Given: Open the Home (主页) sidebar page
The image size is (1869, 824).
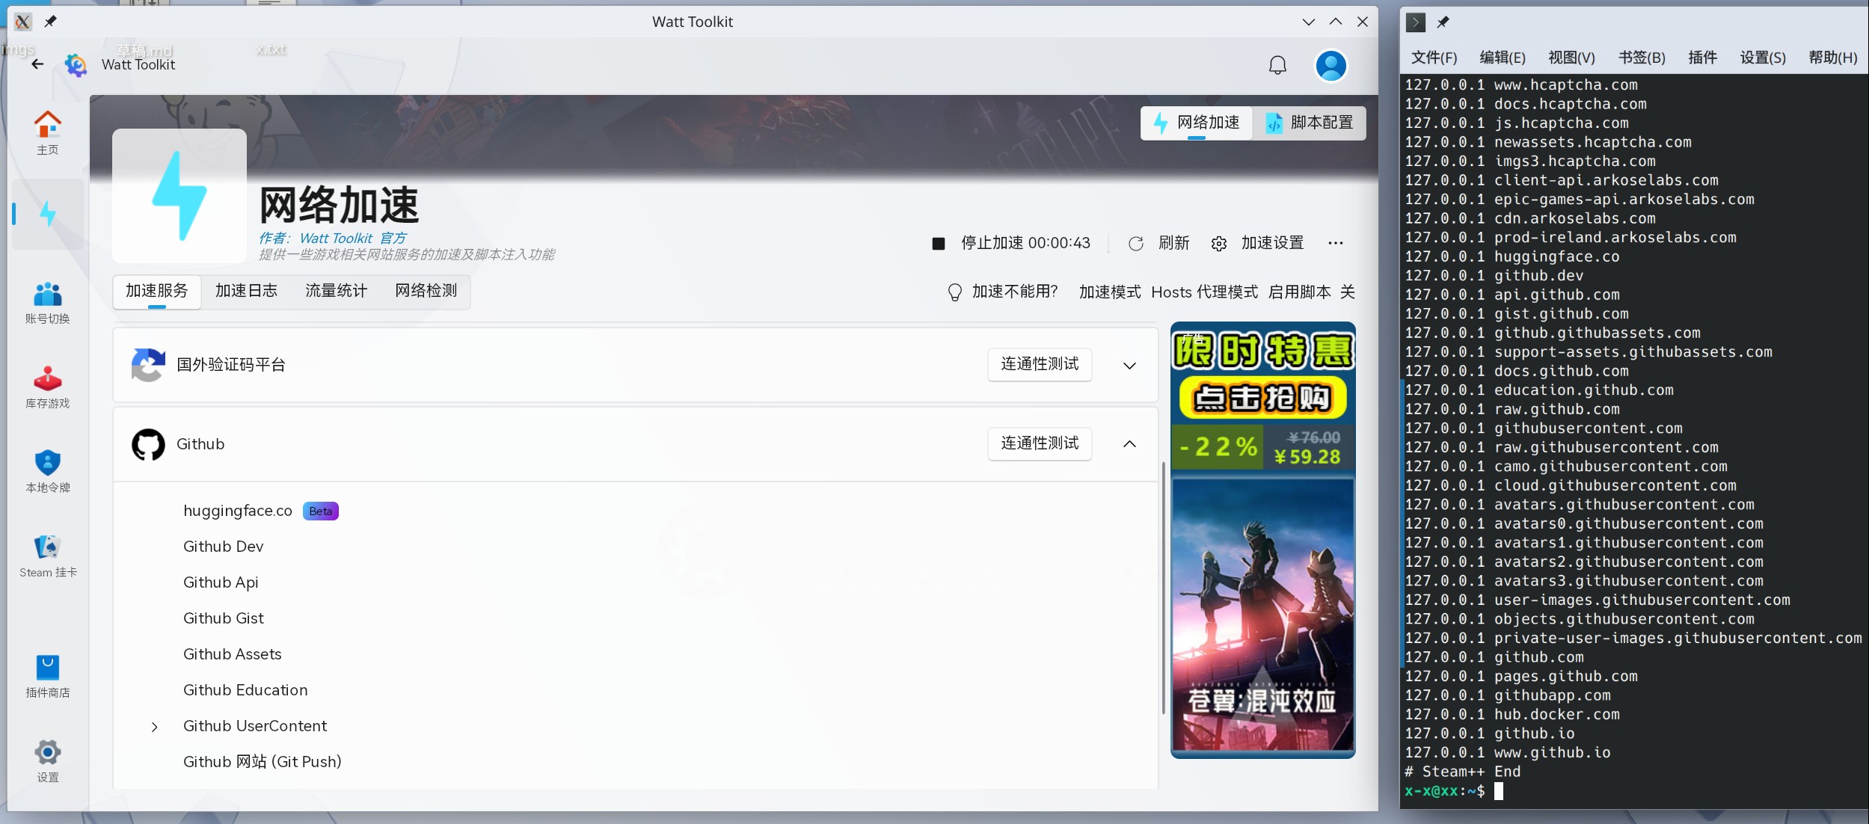Looking at the screenshot, I should (47, 133).
